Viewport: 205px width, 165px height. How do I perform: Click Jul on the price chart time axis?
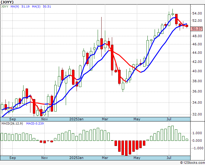pyautogui.click(x=169, y=119)
